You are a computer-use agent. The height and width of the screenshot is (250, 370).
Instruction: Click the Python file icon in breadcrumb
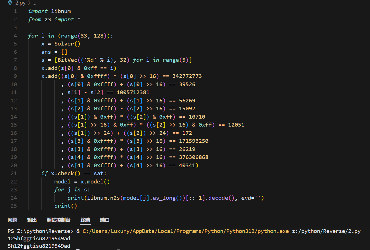click(x=10, y=3)
